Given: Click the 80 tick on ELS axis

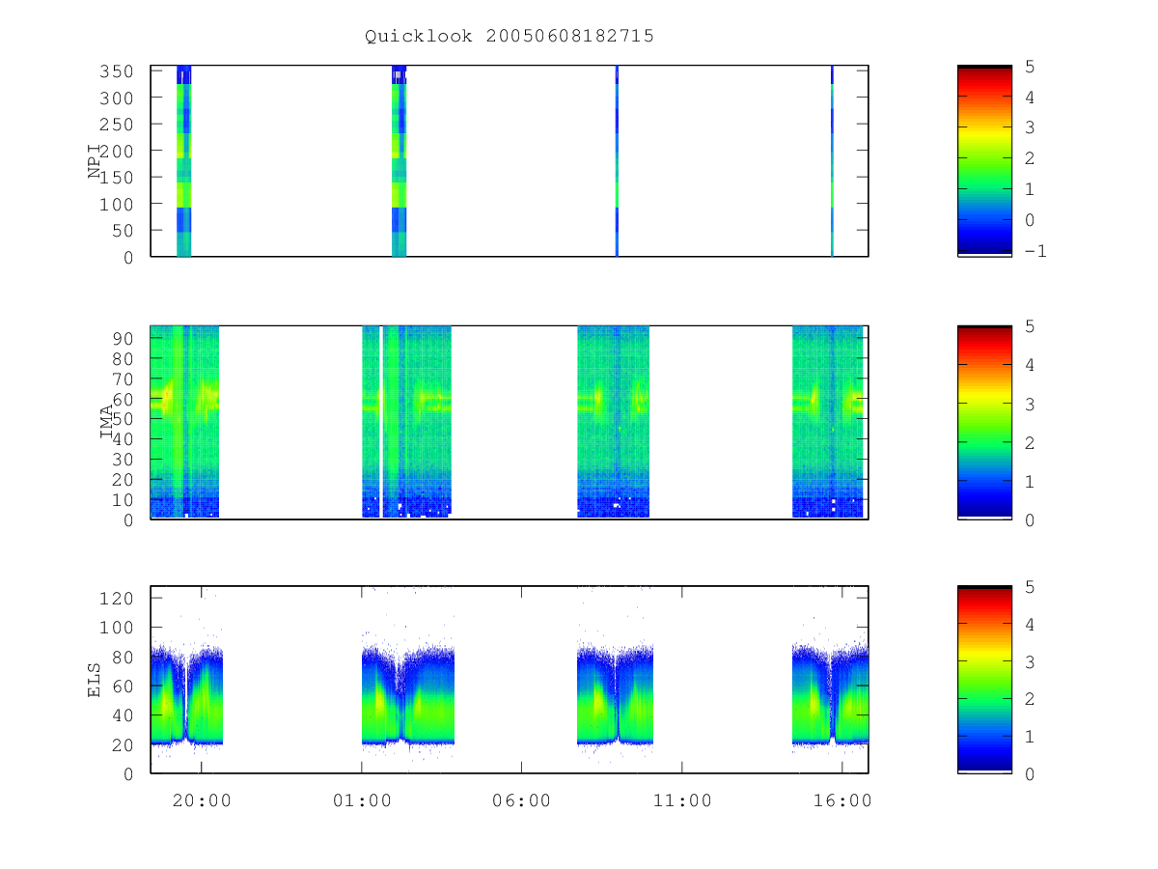Looking at the screenshot, I should [123, 657].
